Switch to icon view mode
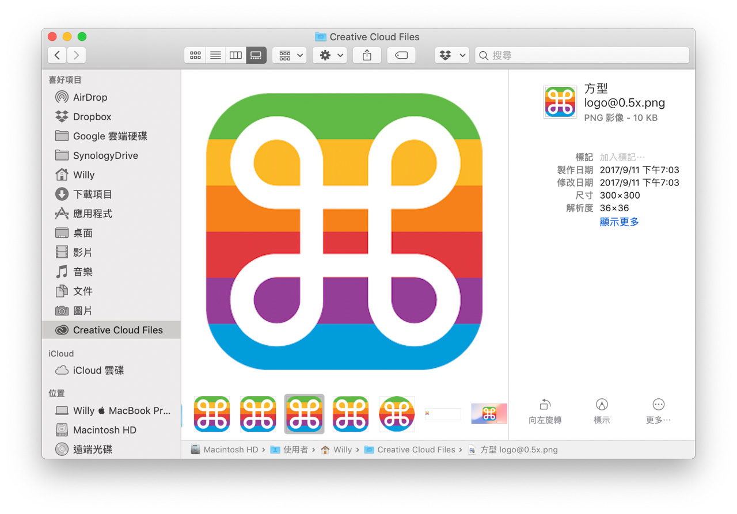Viewport: 737px width, 514px height. (195, 55)
